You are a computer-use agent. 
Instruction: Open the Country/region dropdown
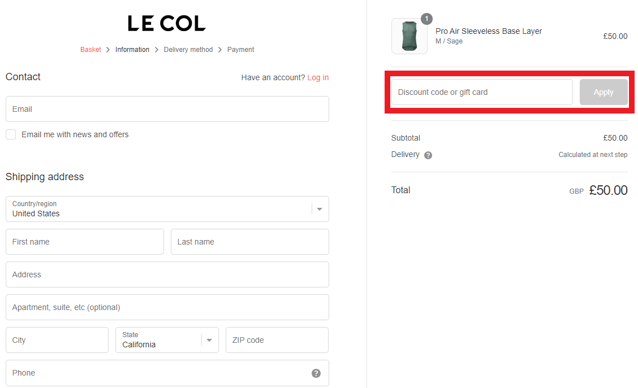(x=167, y=209)
